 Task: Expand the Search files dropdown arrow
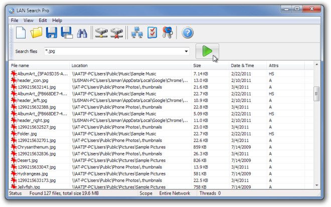(186, 51)
